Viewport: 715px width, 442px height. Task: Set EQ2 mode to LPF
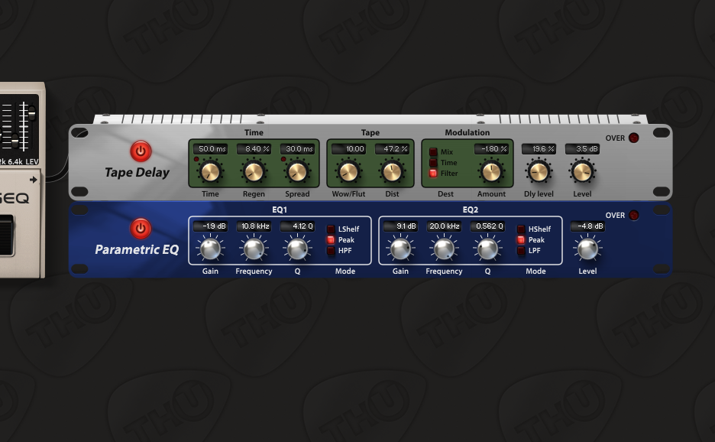tap(521, 251)
